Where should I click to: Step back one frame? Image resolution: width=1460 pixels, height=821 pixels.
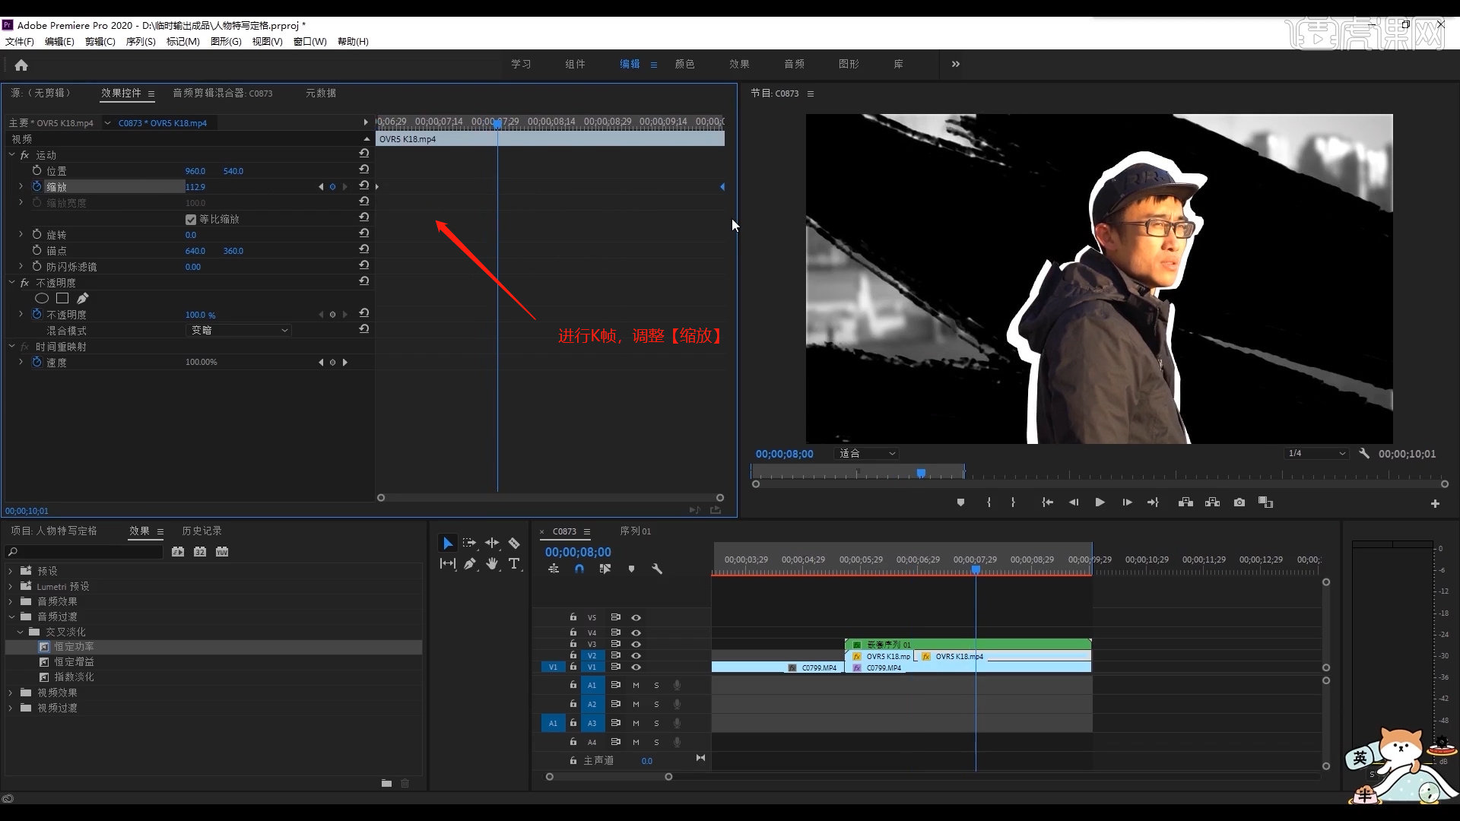(x=1074, y=502)
